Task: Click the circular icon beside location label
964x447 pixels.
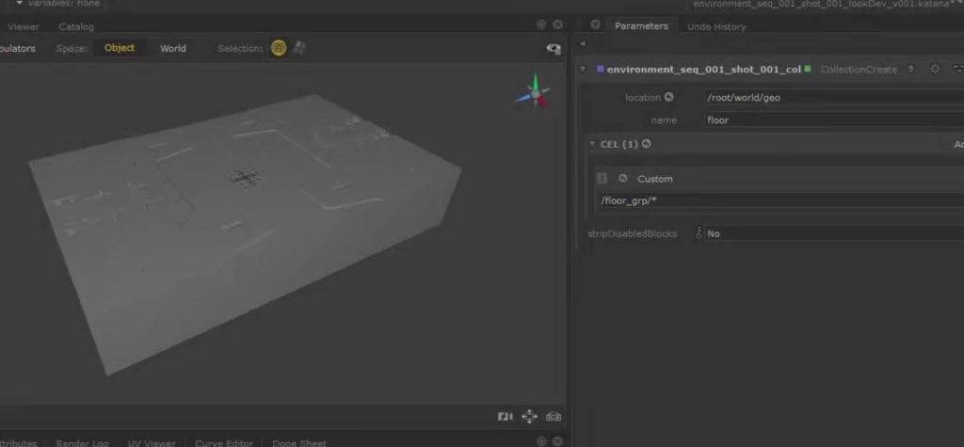Action: (669, 97)
